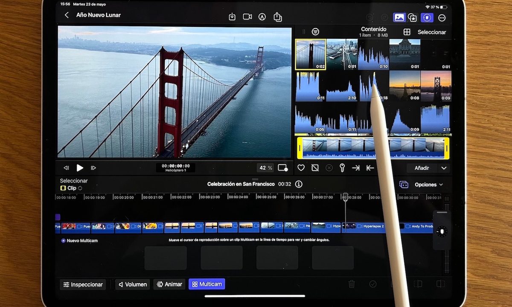Click the more options ellipsis icon

coord(442,17)
